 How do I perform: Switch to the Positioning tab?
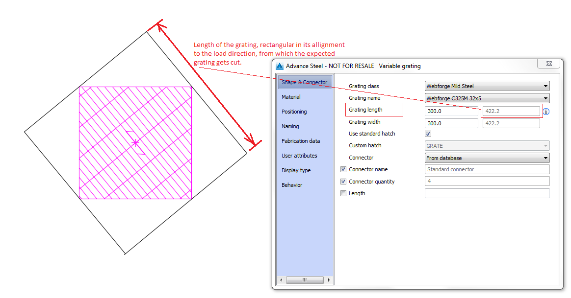click(x=294, y=112)
